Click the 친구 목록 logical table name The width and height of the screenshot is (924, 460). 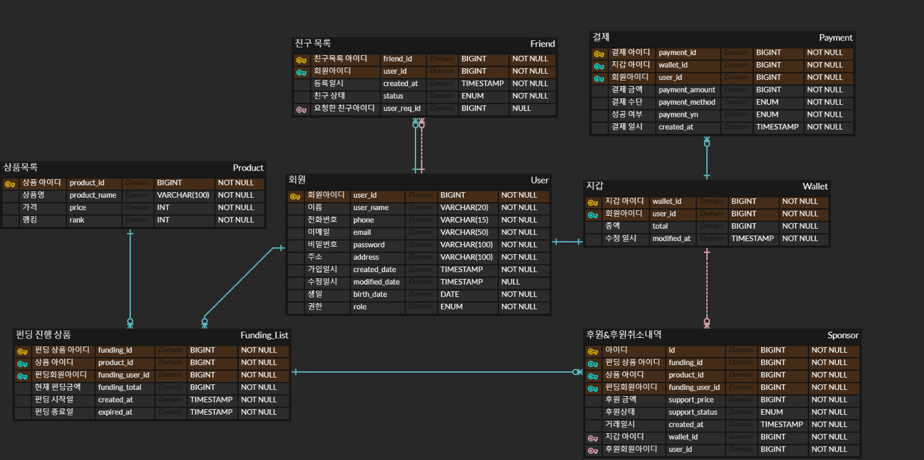point(313,43)
